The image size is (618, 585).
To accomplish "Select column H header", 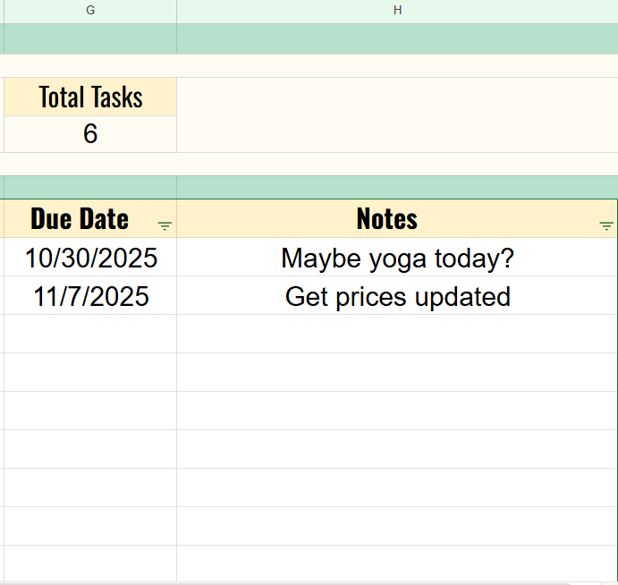I will tap(397, 10).
